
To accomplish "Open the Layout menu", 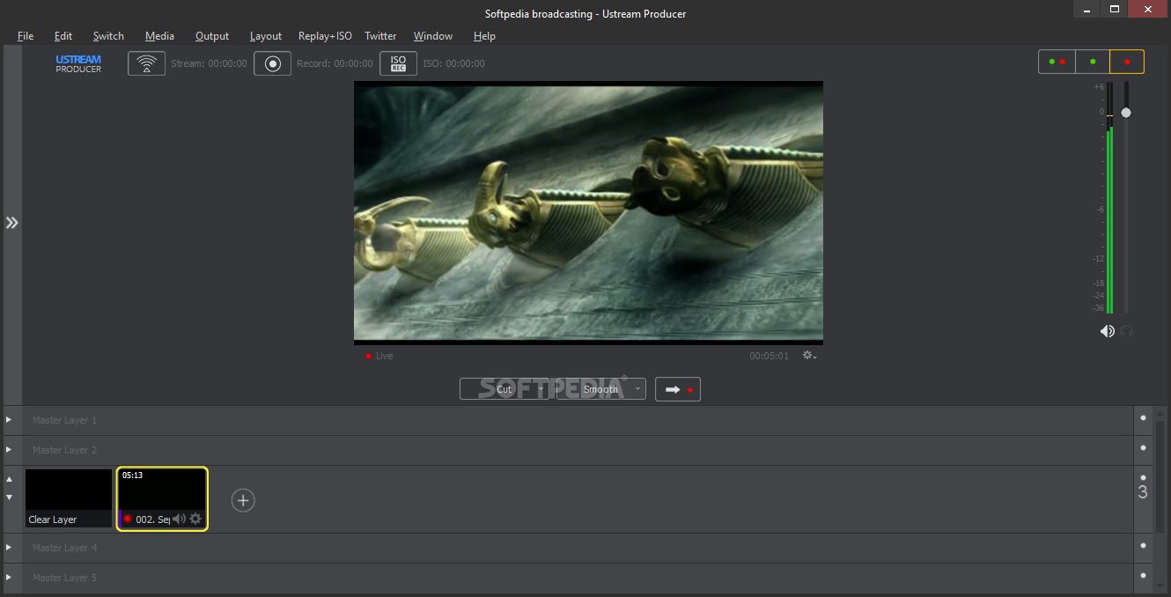I will point(266,36).
